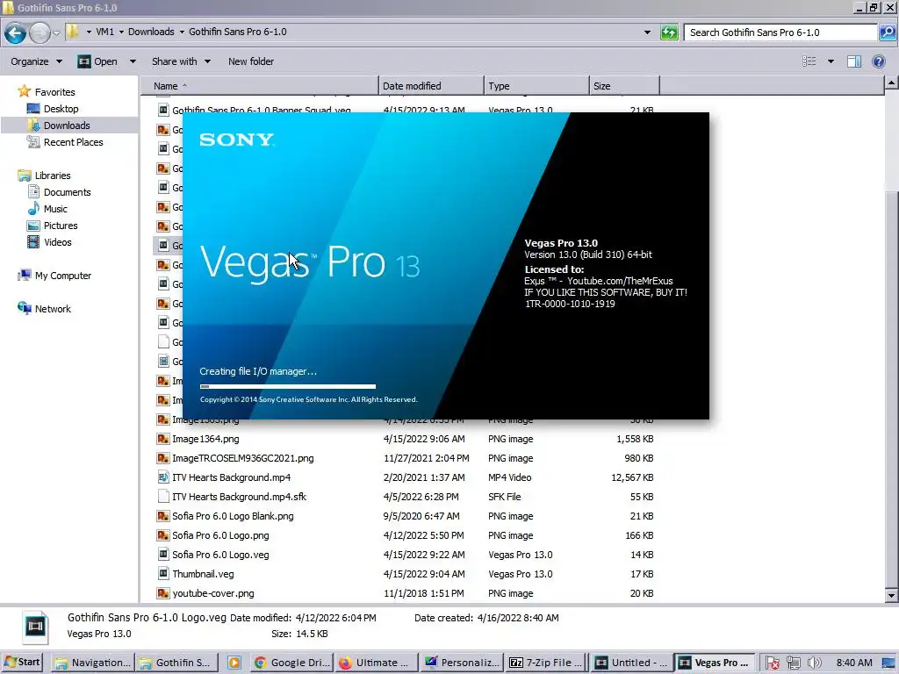Click the forward navigation arrow
Viewport: 899px width, 674px height.
pyautogui.click(x=40, y=32)
